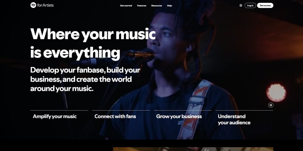Open the Help navigation item
This screenshot has height=151, width=303.
click(169, 6)
